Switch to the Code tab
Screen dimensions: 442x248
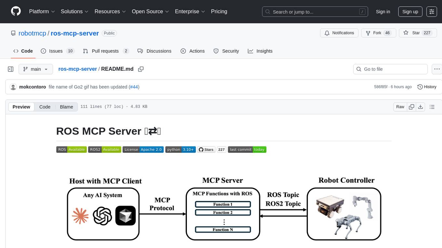coord(23,51)
